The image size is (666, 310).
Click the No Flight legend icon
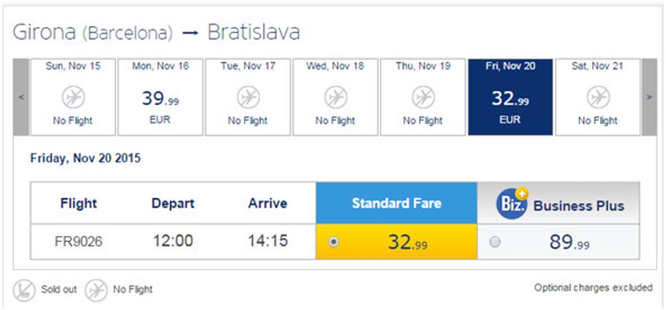tap(96, 291)
